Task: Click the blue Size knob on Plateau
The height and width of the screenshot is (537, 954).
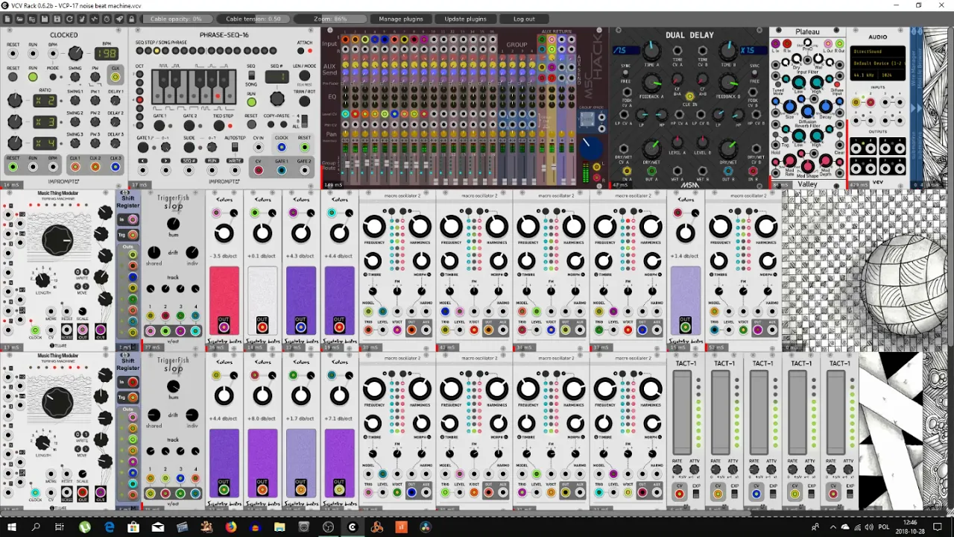Action: pyautogui.click(x=789, y=106)
